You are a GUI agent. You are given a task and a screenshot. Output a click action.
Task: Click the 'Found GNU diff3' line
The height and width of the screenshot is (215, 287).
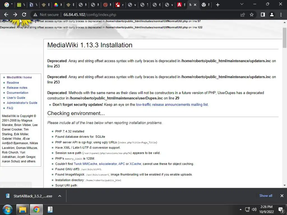point(78,169)
